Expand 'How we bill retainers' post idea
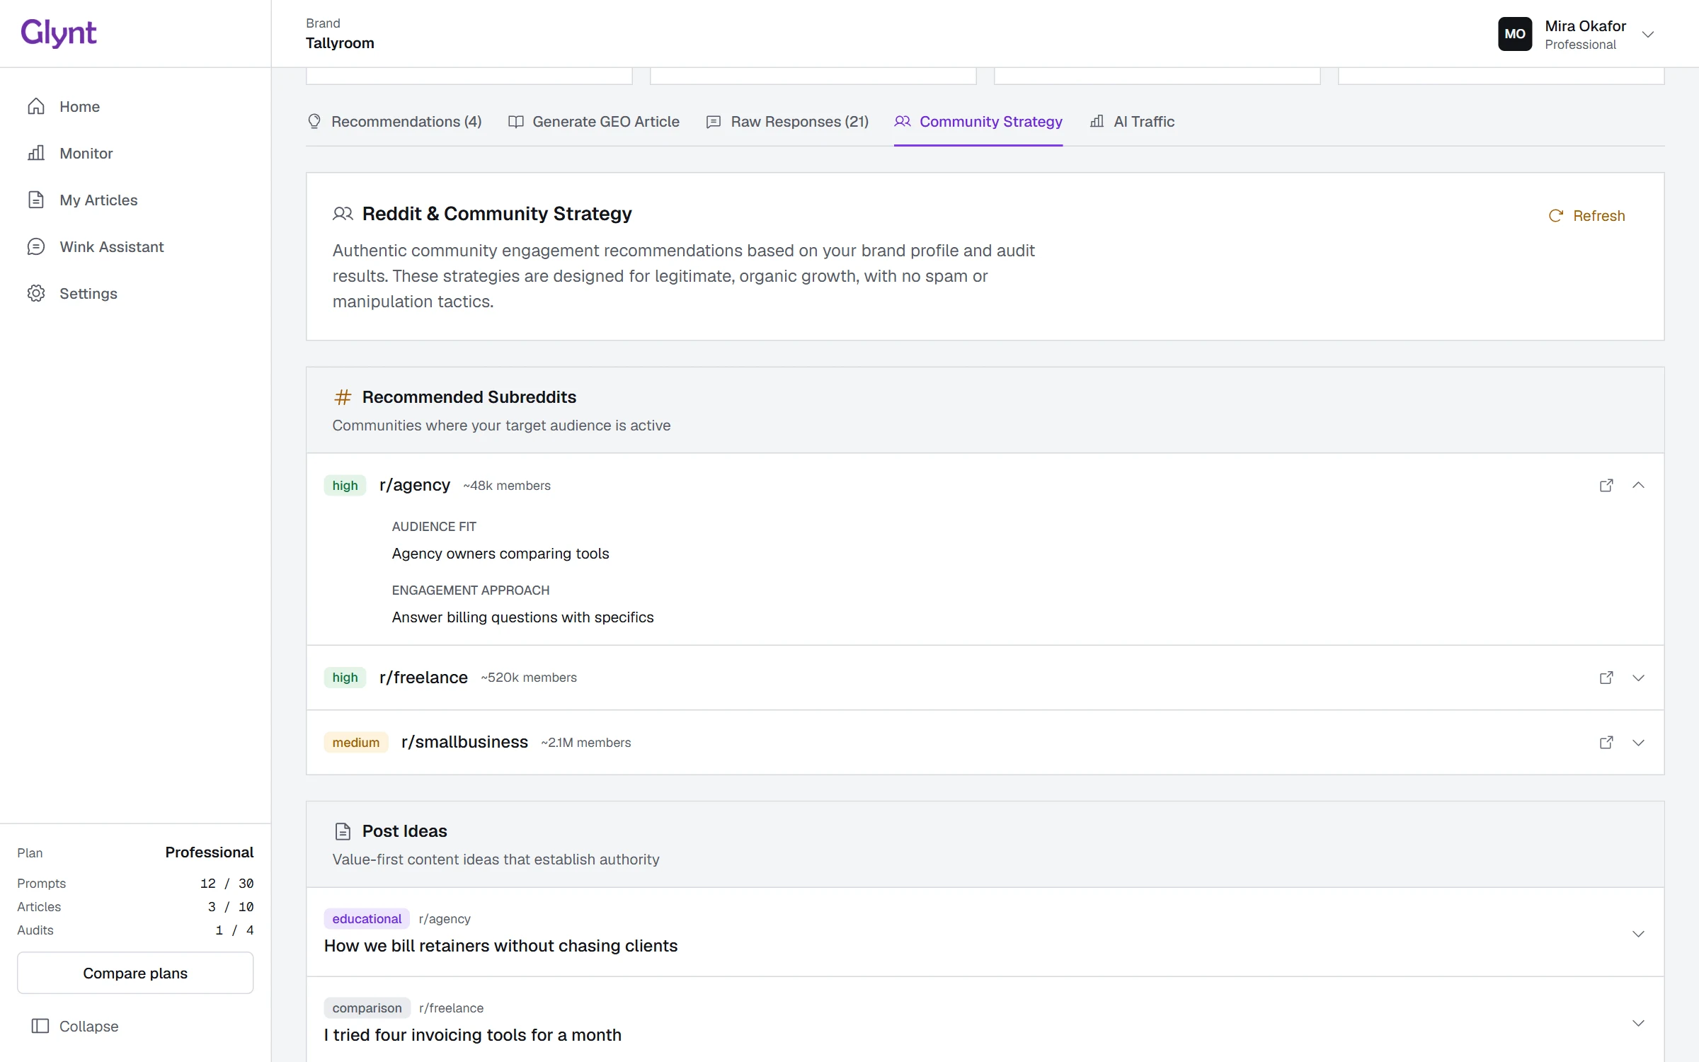Screen dimensions: 1699x1062 pyautogui.click(x=1638, y=934)
